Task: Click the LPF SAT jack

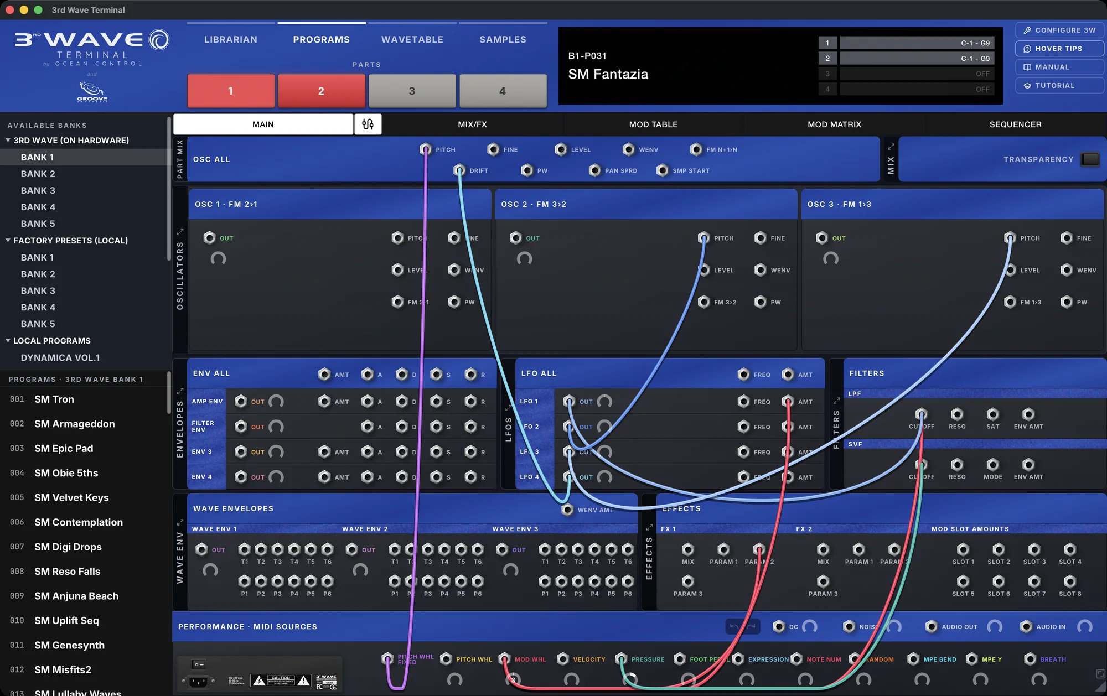Action: tap(993, 414)
